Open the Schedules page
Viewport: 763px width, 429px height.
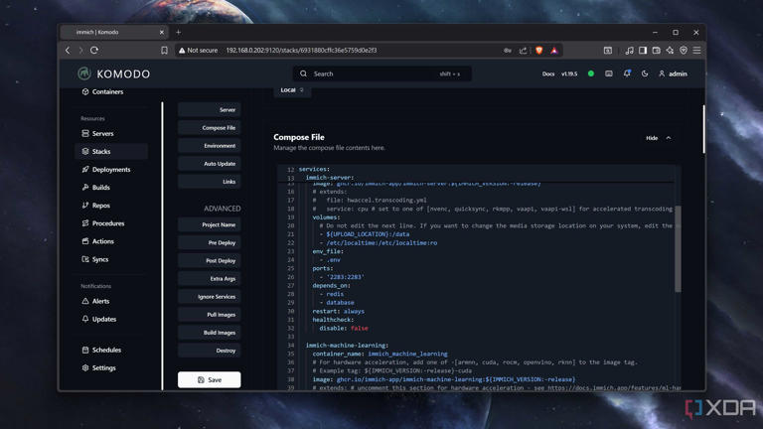(106, 351)
